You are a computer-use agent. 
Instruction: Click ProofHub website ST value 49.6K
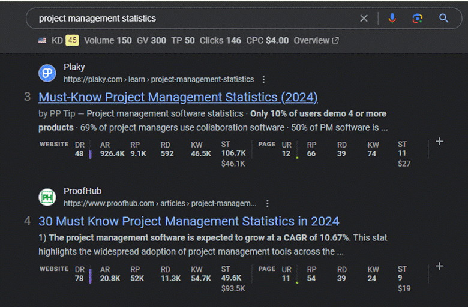coord(232,278)
